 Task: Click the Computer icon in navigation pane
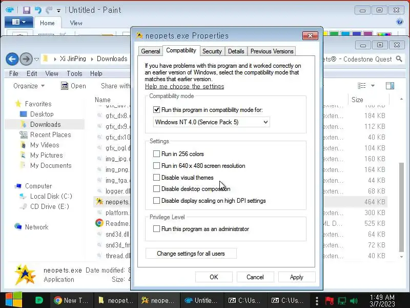click(x=18, y=186)
